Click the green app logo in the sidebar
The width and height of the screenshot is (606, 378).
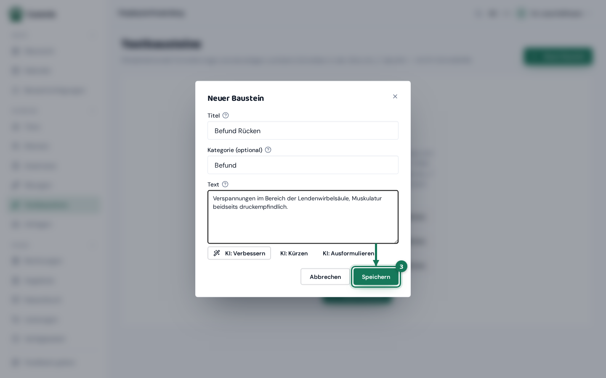(x=16, y=14)
